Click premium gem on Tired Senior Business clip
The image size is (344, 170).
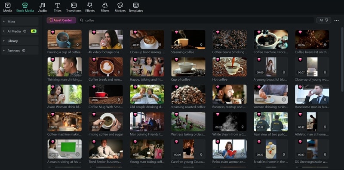point(94,142)
